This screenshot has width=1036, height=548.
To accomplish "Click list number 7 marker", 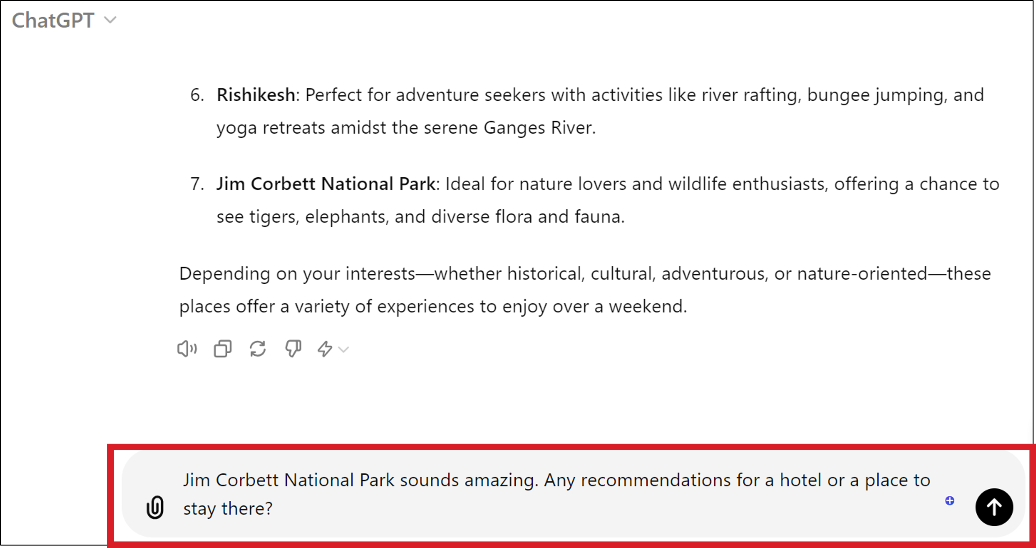I will tap(197, 184).
